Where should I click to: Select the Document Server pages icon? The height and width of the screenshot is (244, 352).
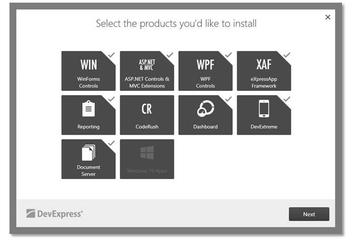(x=89, y=153)
